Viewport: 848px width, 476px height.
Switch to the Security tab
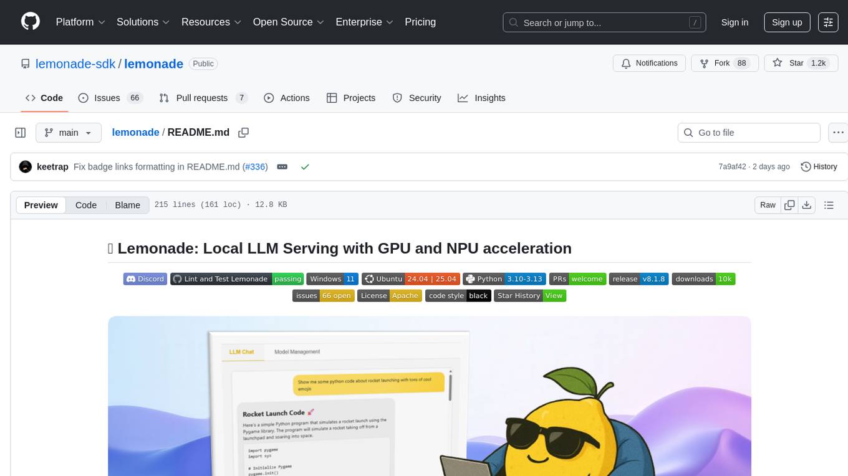[417, 98]
